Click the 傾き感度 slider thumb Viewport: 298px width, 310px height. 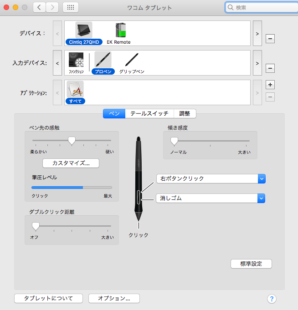[x=174, y=142]
